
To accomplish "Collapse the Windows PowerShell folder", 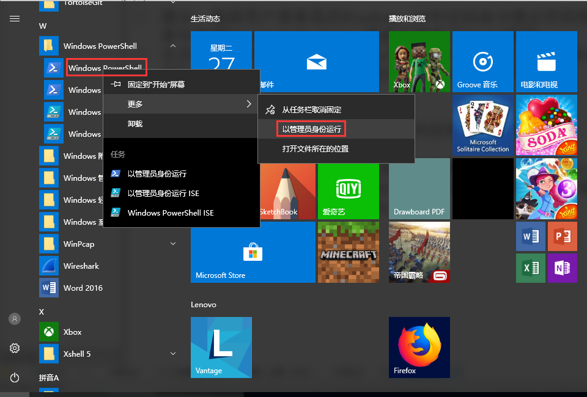I will click(x=173, y=46).
